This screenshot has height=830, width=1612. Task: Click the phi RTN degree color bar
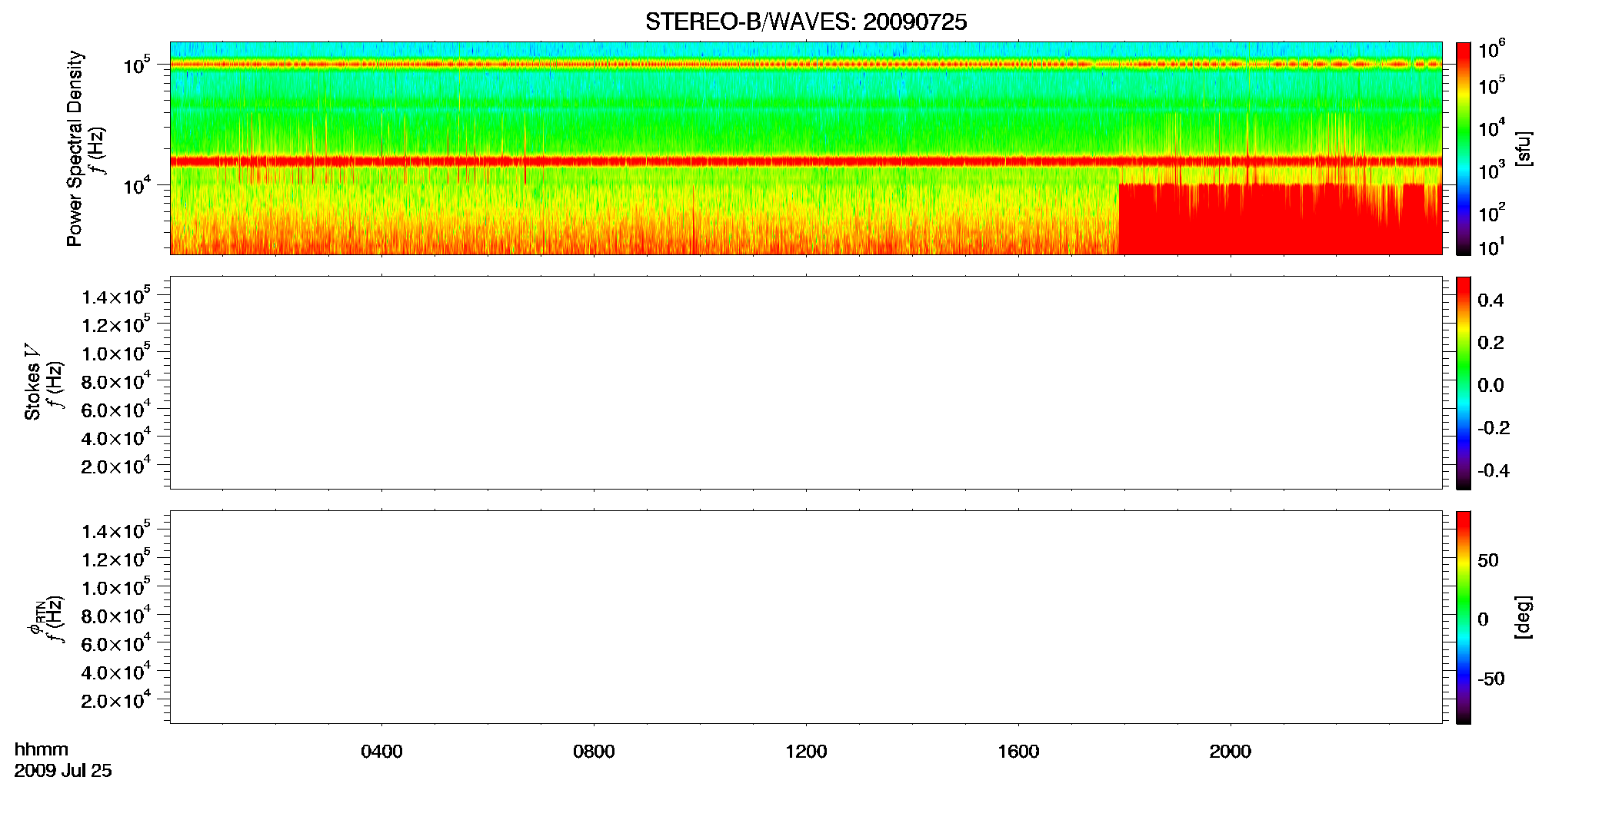click(1464, 617)
